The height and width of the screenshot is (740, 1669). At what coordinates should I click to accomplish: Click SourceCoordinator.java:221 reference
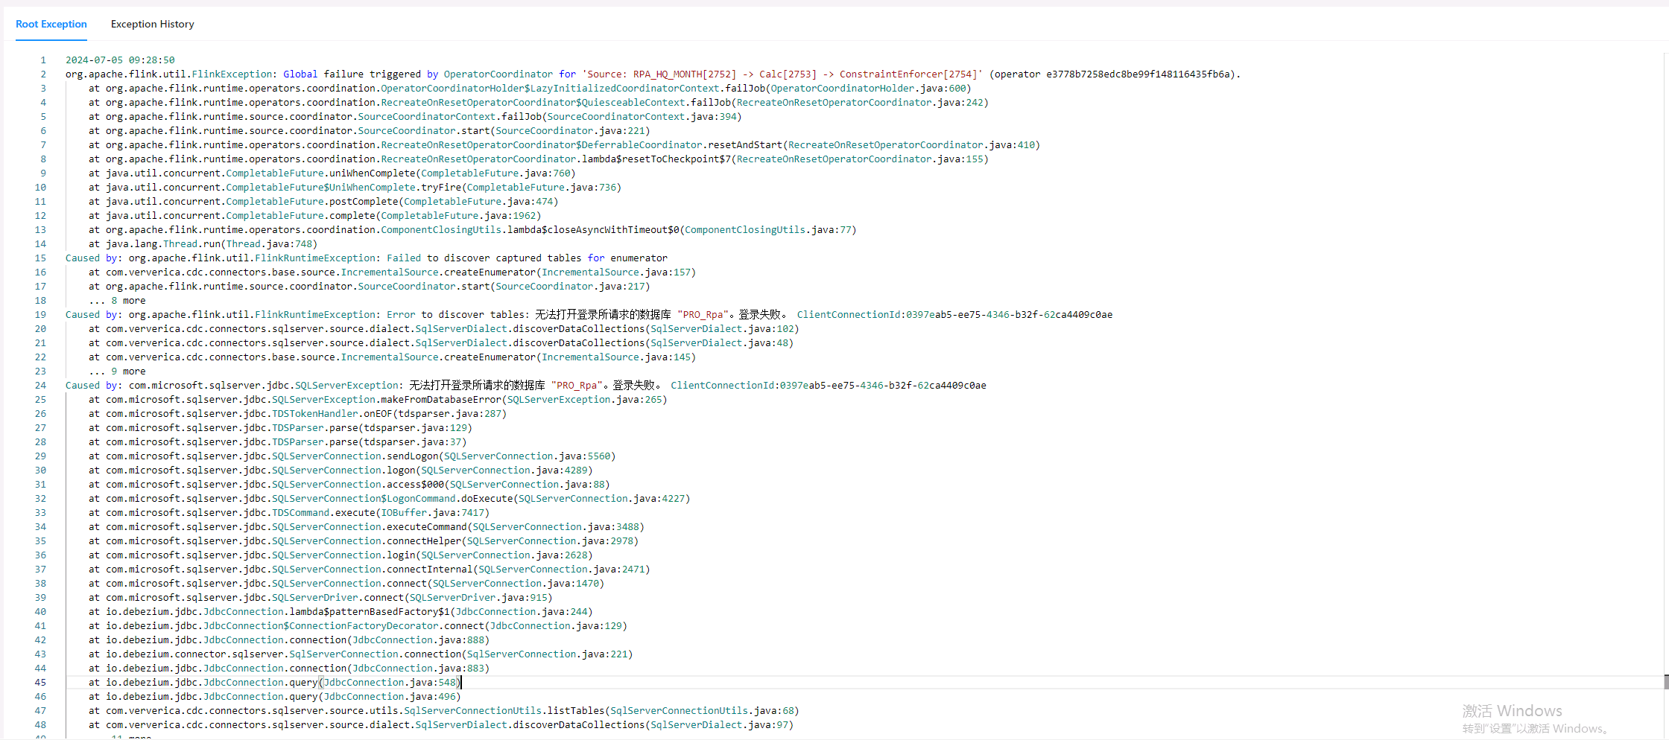570,131
